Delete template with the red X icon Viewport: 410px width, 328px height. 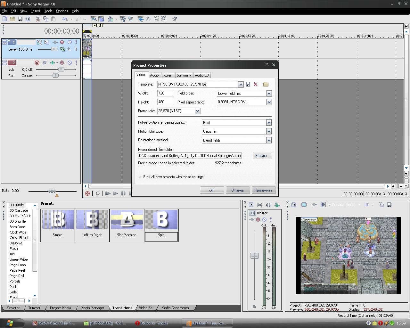tap(256, 84)
